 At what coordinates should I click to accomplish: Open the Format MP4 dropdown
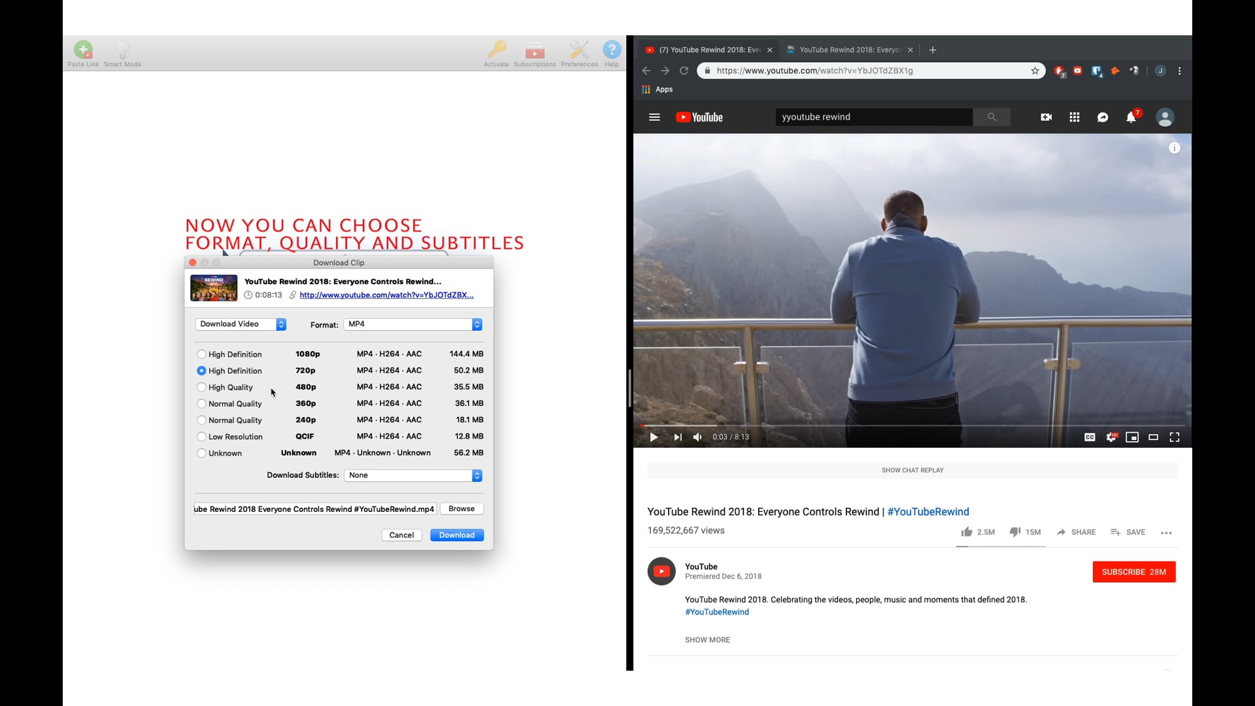413,324
